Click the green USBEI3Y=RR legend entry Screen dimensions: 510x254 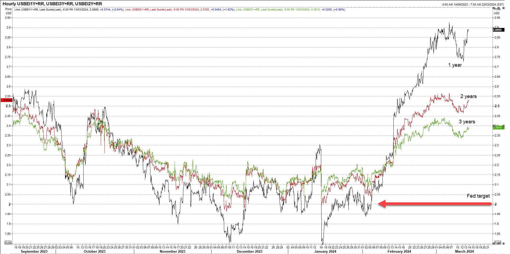click(290, 9)
